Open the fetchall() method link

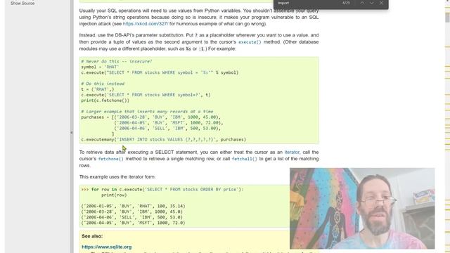pyautogui.click(x=245, y=159)
